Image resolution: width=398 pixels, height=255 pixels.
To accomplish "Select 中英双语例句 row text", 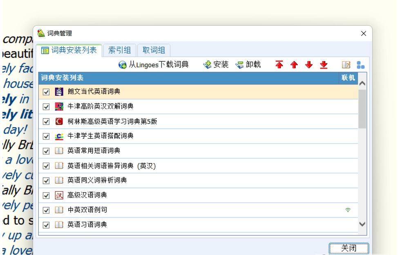I will click(87, 210).
